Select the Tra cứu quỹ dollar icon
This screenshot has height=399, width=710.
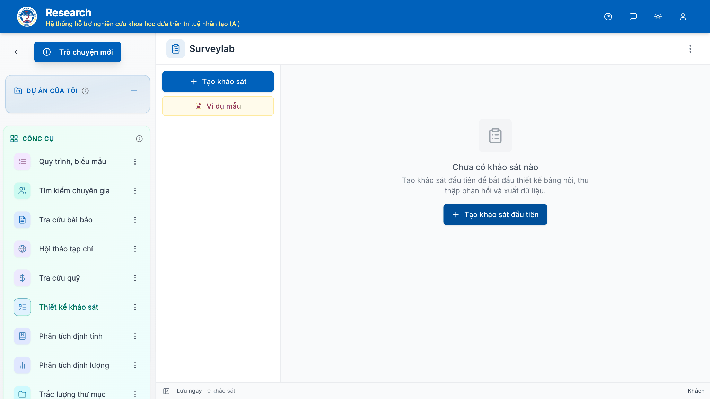23,278
